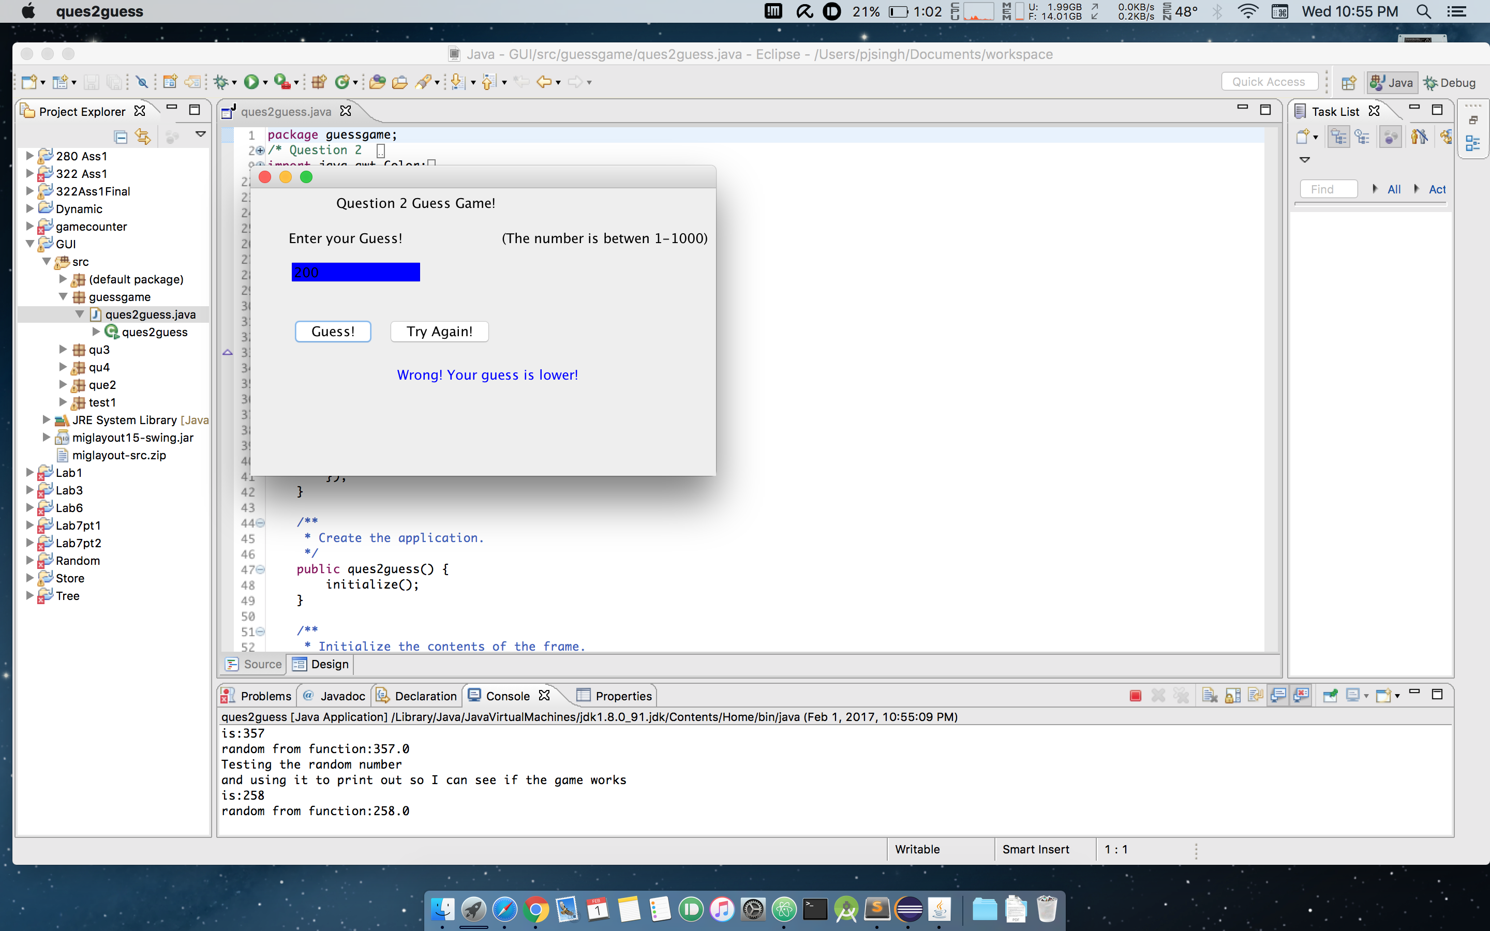Switch to the Source editor tab
This screenshot has width=1490, height=931.
pos(254,665)
